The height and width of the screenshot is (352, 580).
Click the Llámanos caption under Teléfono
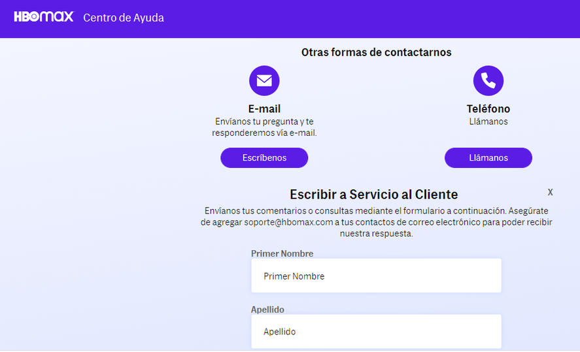tap(488, 121)
